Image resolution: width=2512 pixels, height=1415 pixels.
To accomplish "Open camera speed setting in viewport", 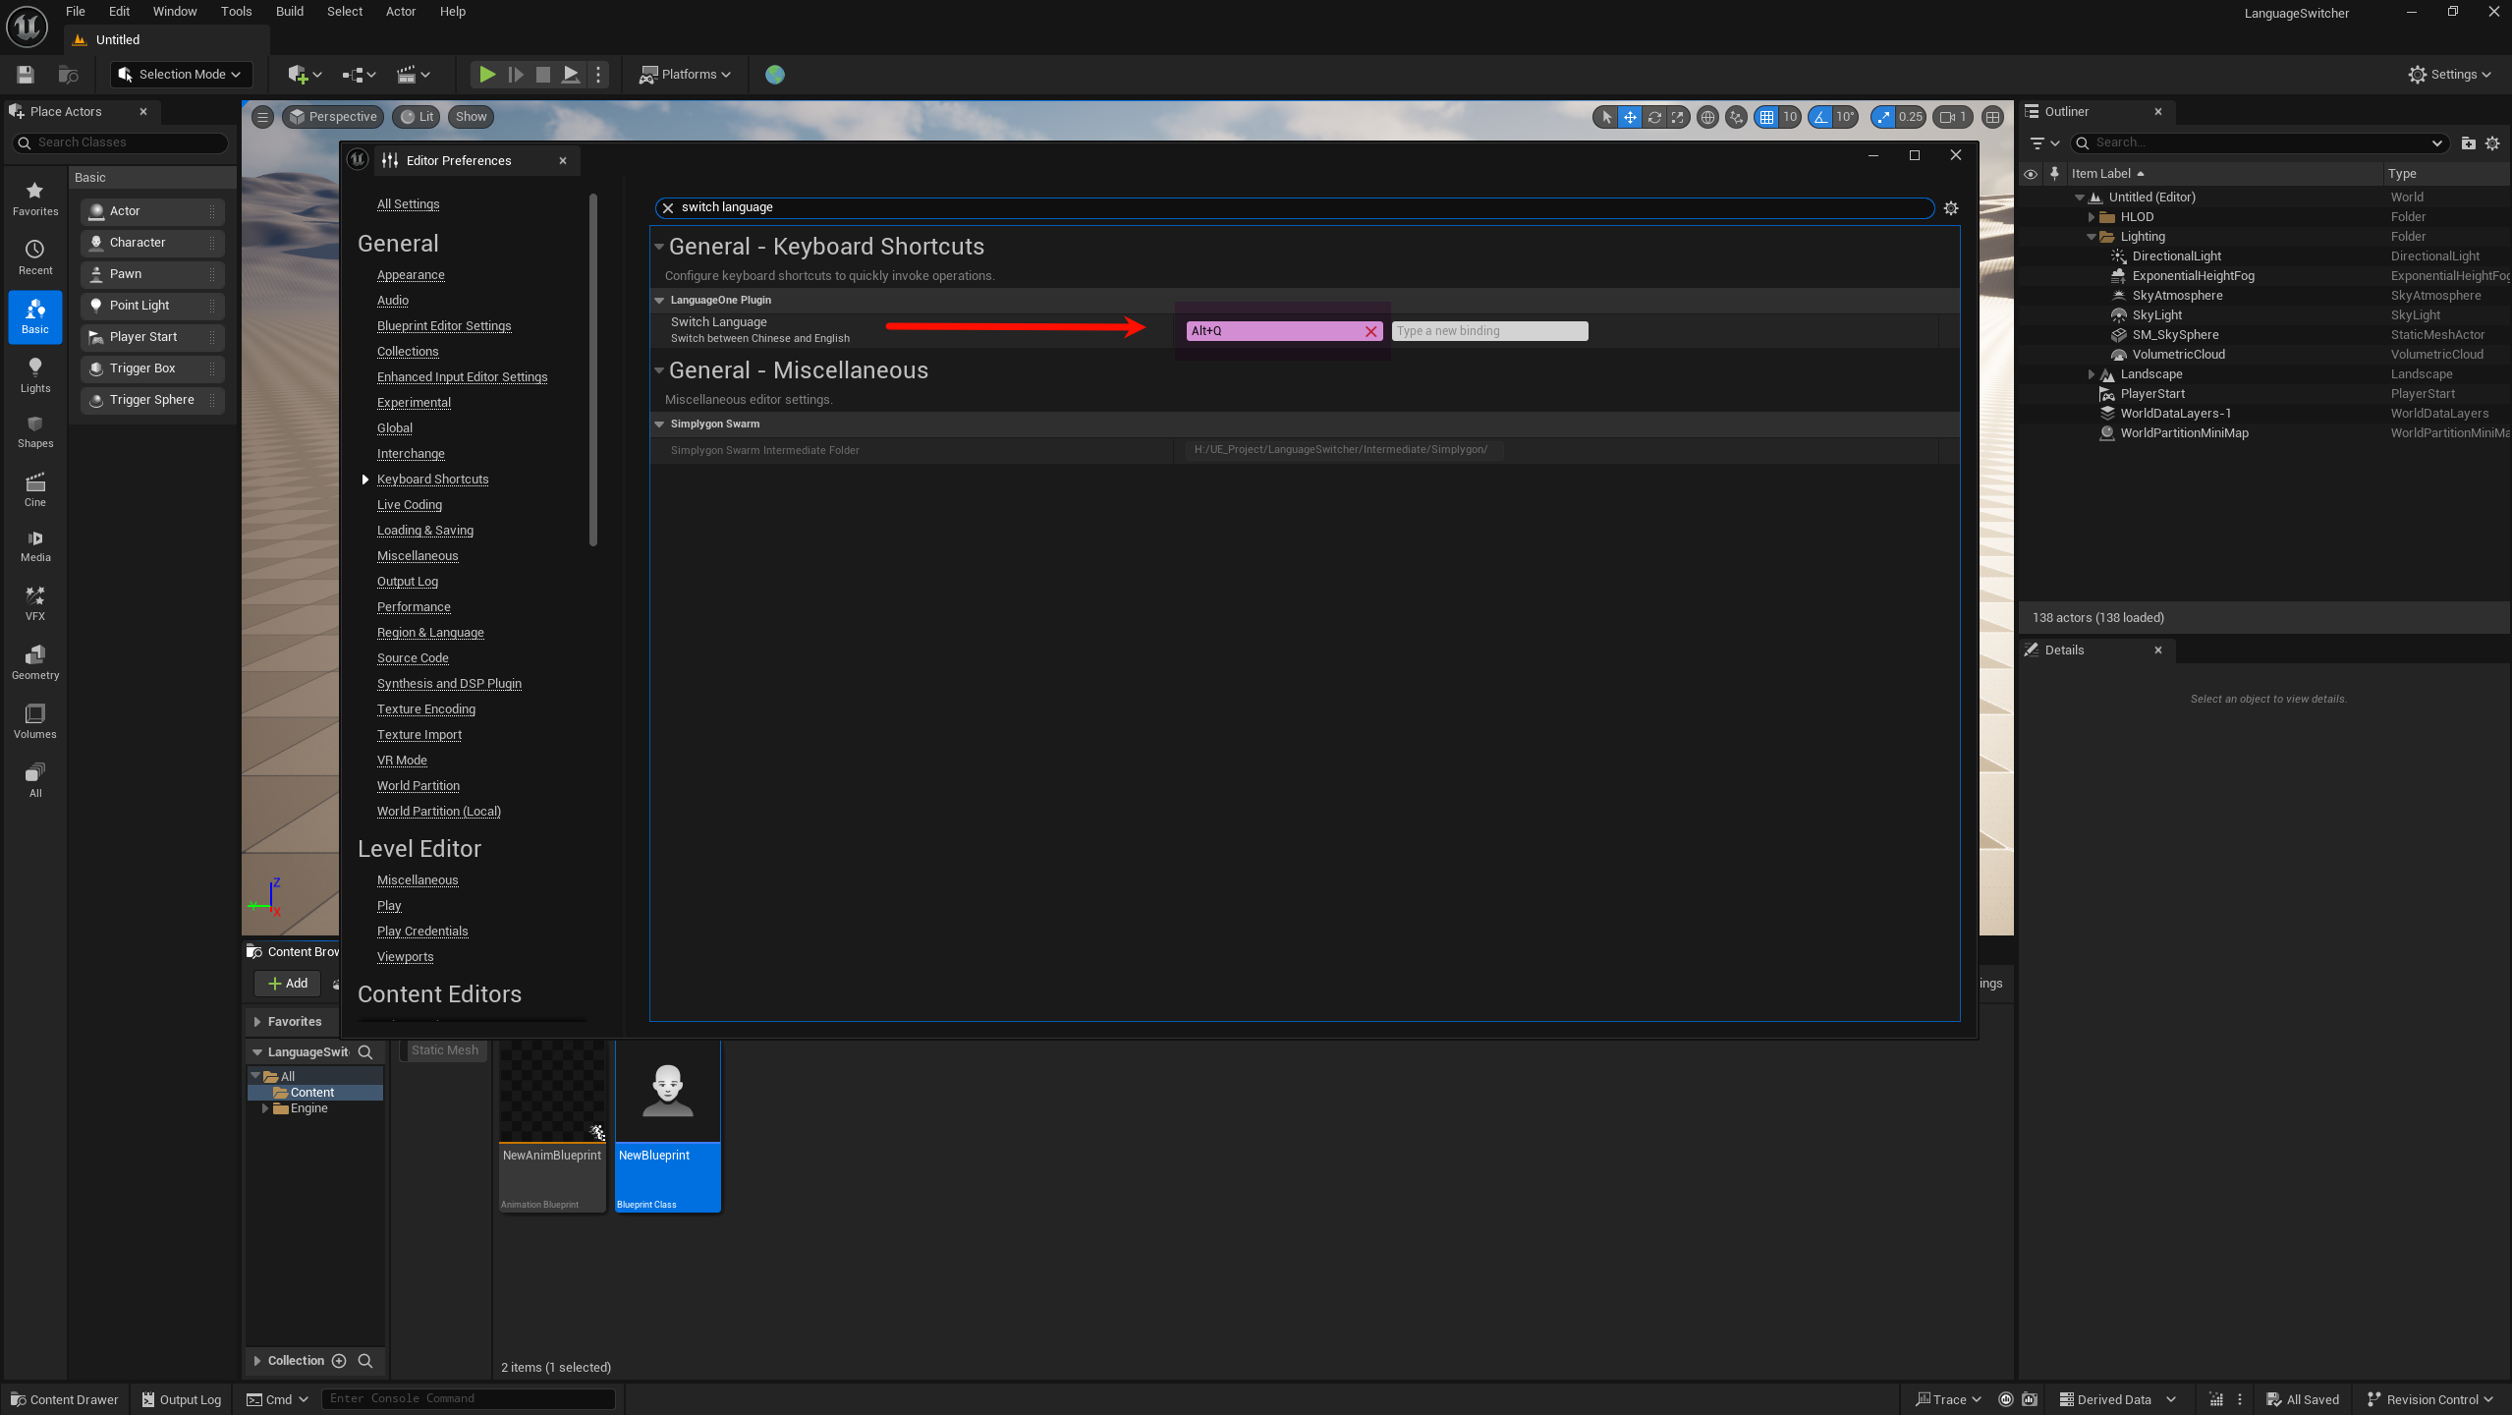I will (x=1952, y=117).
